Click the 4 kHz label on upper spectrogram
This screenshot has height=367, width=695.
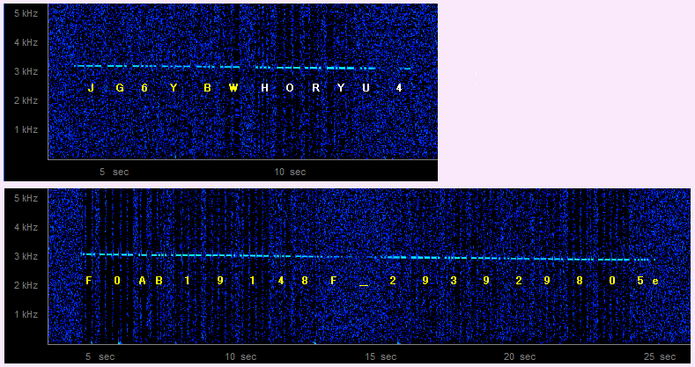(26, 42)
